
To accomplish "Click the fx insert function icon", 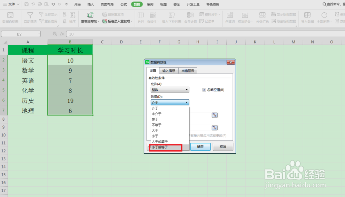I will pyautogui.click(x=62, y=34).
